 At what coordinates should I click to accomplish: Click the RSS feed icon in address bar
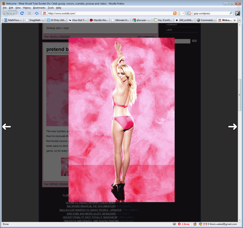[175, 13]
